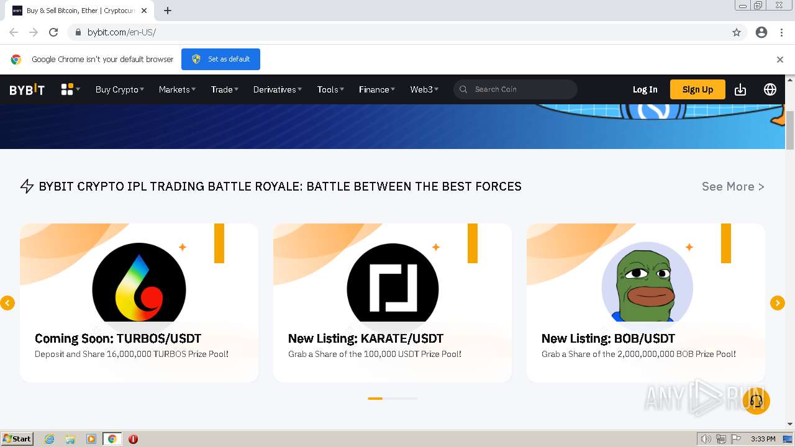Viewport: 795px width, 447px height.
Task: Go to previous carousel slide arrow
Action: pos(7,303)
